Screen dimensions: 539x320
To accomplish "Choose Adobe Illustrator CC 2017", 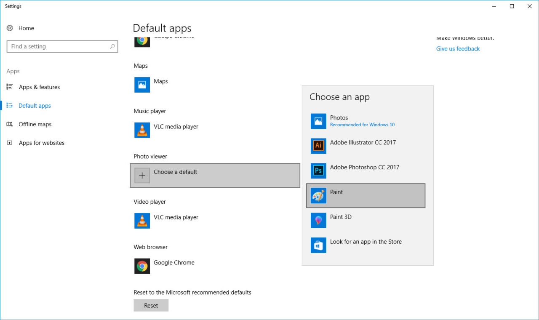I will pyautogui.click(x=366, y=146).
